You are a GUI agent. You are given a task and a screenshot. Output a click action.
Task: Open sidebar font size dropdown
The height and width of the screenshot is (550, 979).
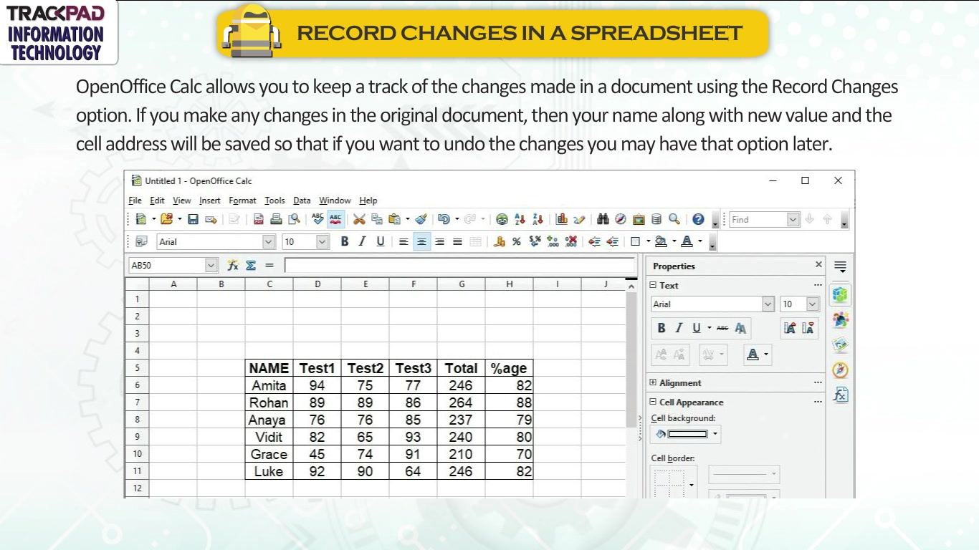coord(813,304)
